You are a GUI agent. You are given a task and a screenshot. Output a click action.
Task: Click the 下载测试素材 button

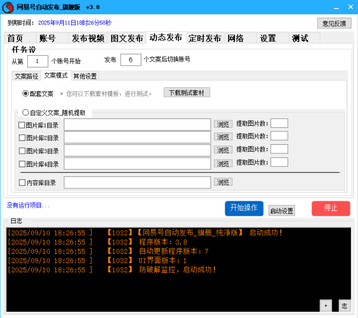pyautogui.click(x=187, y=92)
